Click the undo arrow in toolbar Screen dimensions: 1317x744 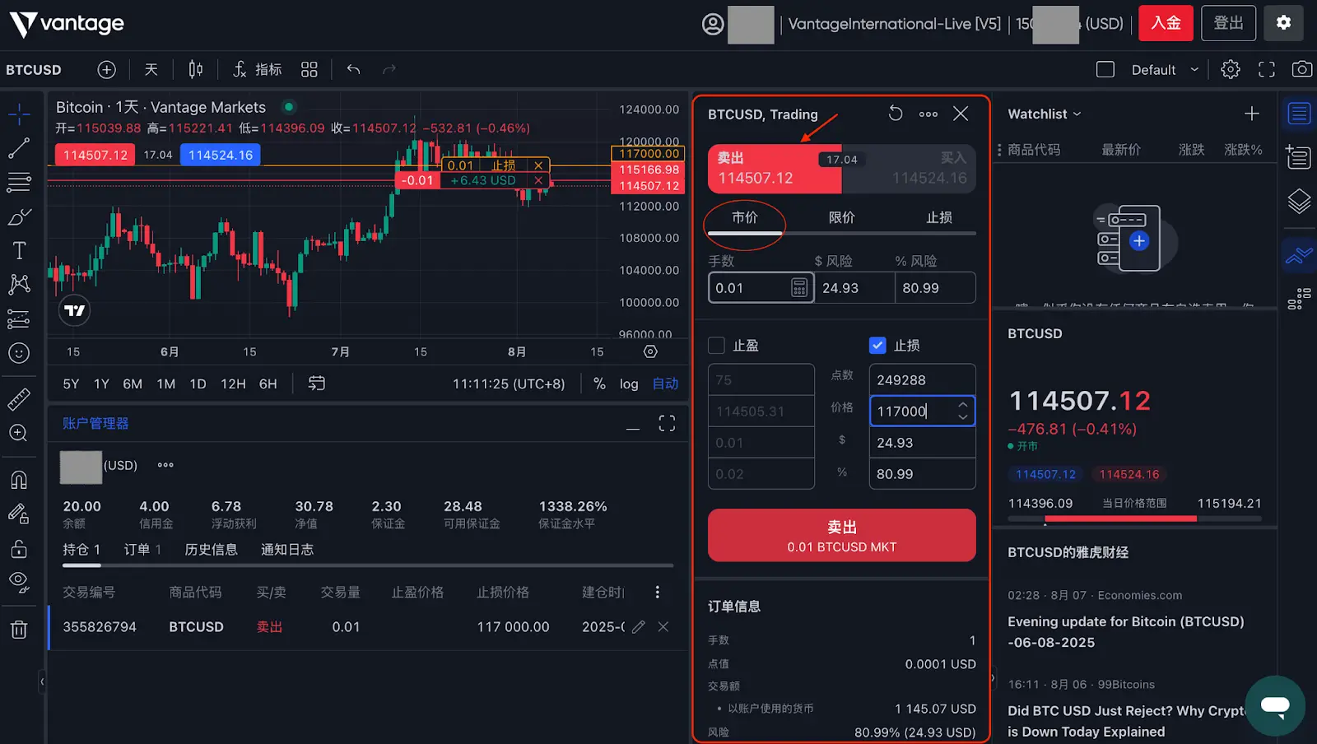[x=353, y=70]
